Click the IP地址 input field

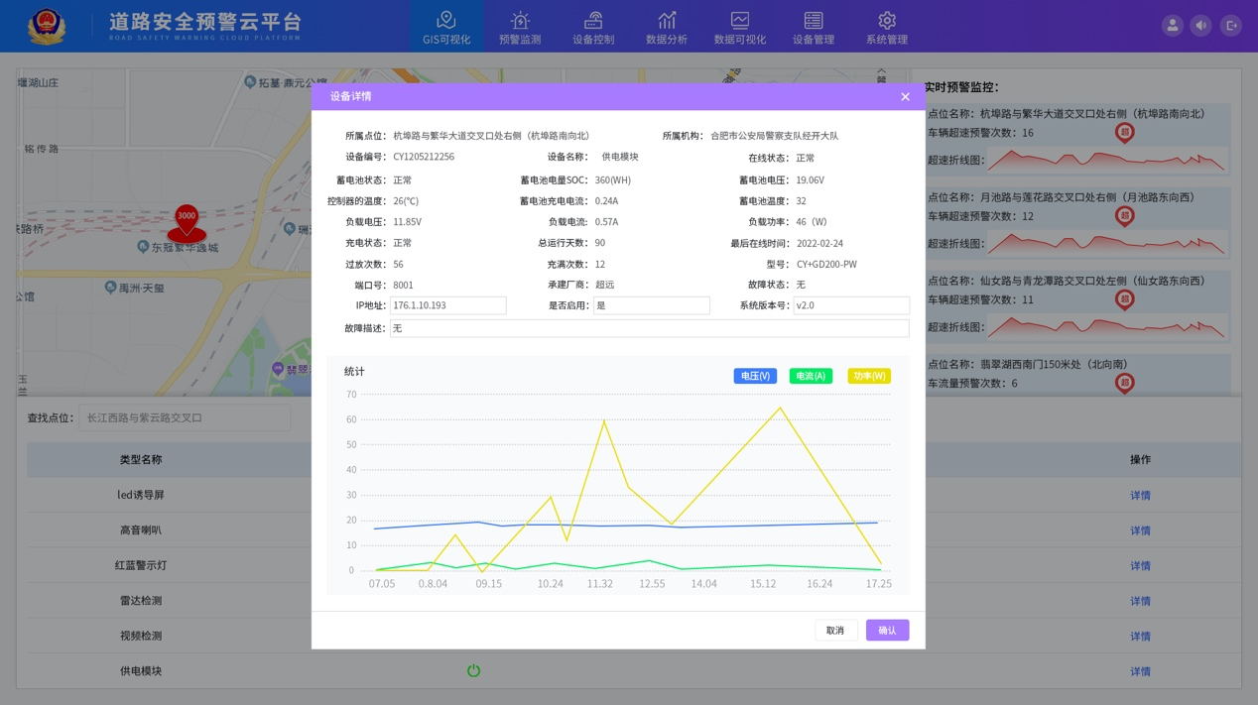(x=448, y=306)
